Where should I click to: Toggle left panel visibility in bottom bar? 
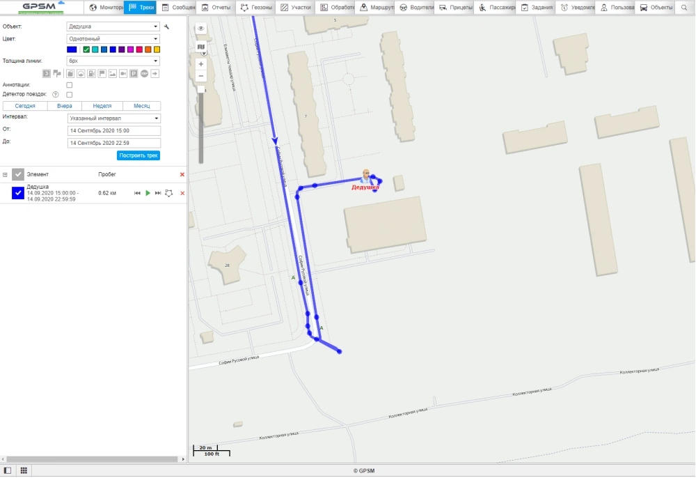pyautogui.click(x=8, y=470)
